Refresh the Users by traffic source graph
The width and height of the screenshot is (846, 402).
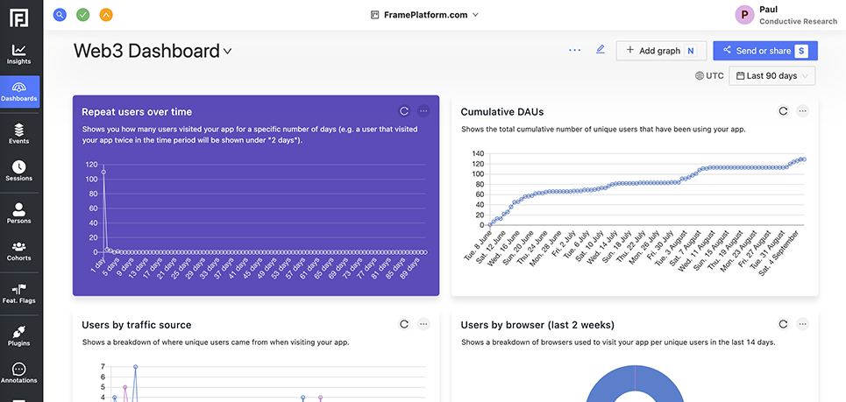pyautogui.click(x=404, y=324)
